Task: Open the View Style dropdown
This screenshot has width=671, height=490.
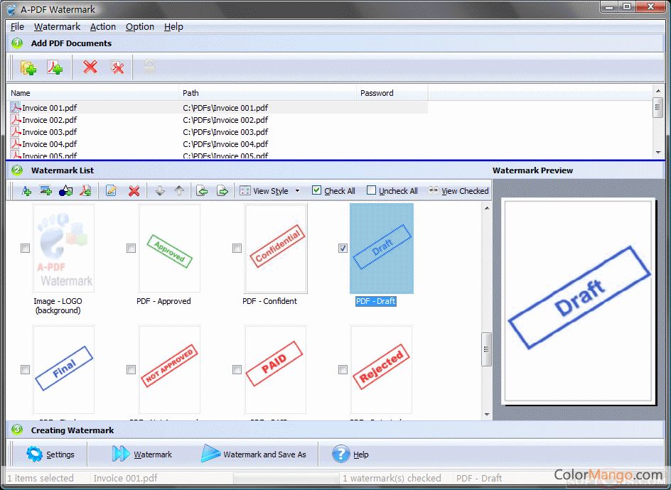Action: point(270,191)
